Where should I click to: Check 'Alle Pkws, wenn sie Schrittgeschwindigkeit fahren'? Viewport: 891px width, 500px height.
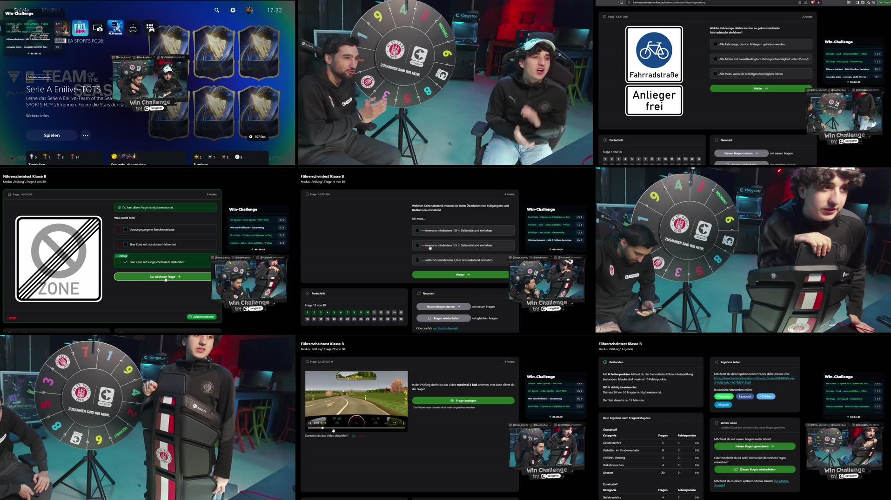pos(761,74)
